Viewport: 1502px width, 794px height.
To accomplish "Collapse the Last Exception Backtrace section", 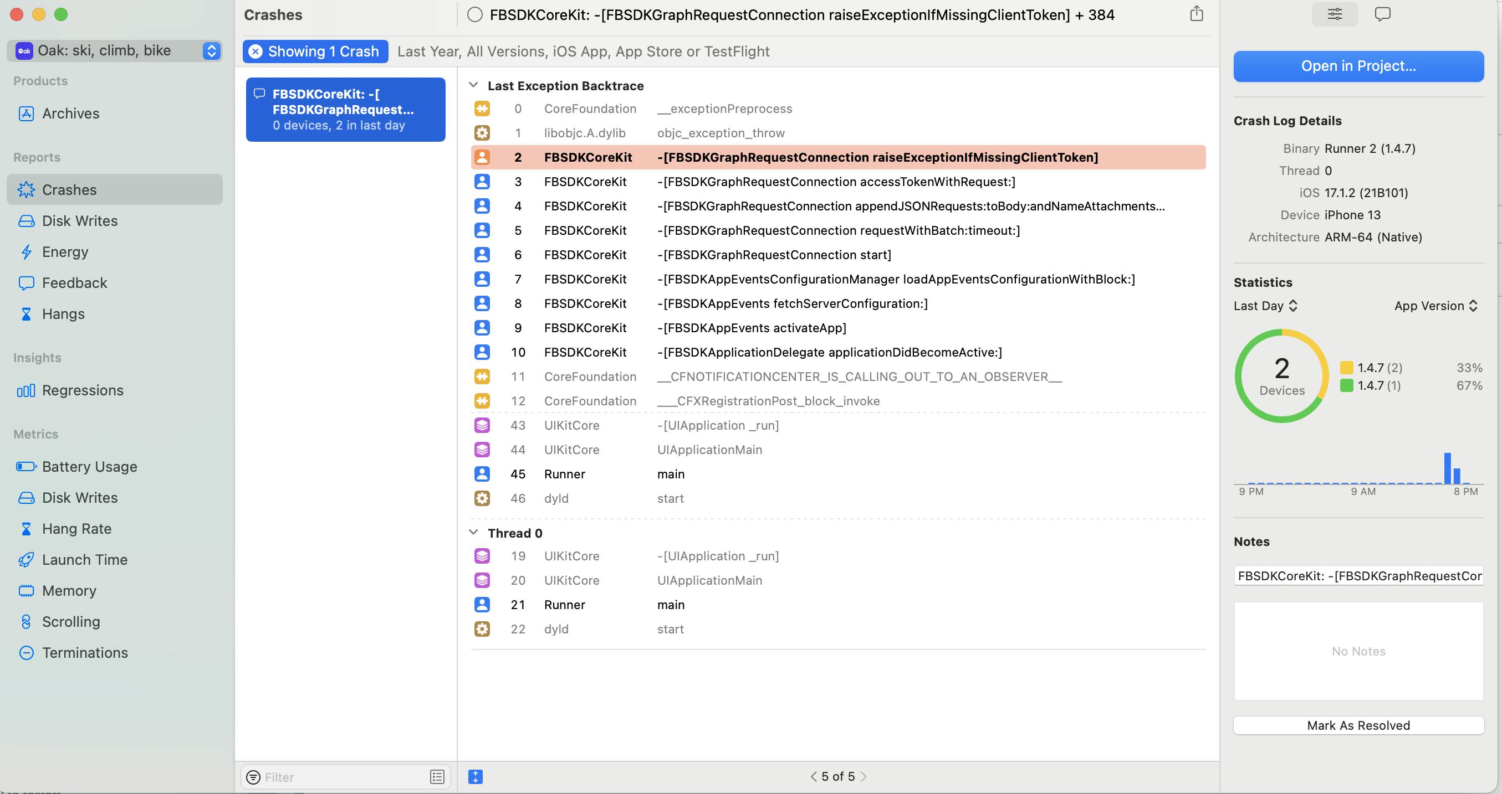I will [473, 86].
